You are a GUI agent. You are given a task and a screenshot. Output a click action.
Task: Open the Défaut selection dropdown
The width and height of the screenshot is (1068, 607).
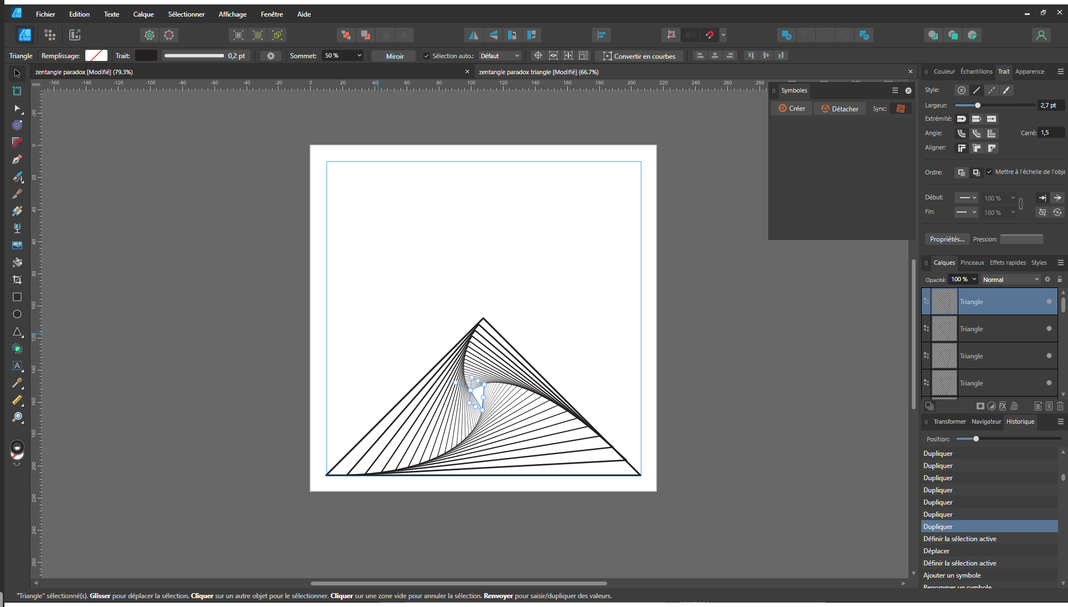[x=500, y=56]
